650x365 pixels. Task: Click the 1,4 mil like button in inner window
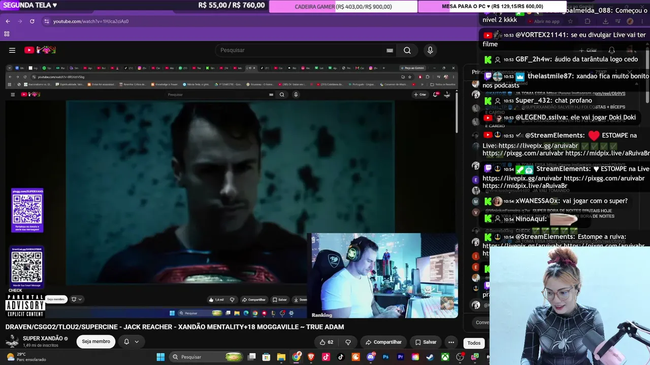tap(216, 300)
